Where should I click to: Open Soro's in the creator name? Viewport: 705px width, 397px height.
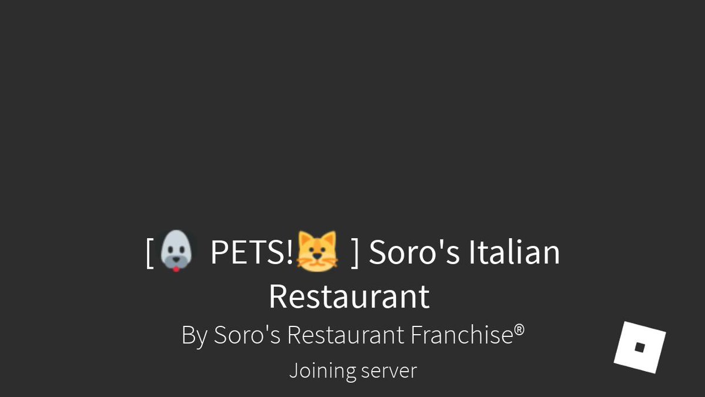[x=247, y=335]
